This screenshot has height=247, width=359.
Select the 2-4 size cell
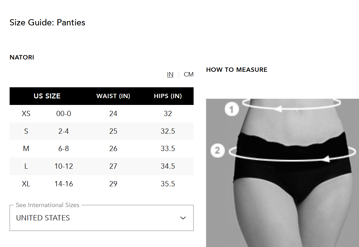[x=63, y=132]
